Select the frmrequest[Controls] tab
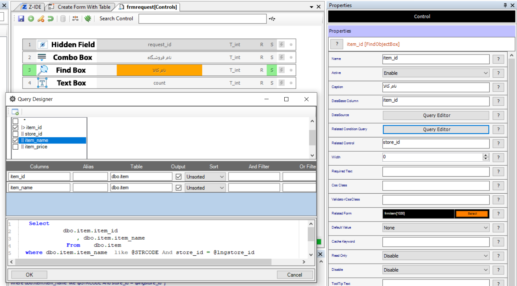This screenshot has width=517, height=286. click(x=148, y=7)
